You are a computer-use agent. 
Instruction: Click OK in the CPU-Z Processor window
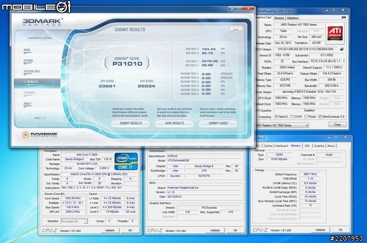pyautogui.click(x=130, y=230)
